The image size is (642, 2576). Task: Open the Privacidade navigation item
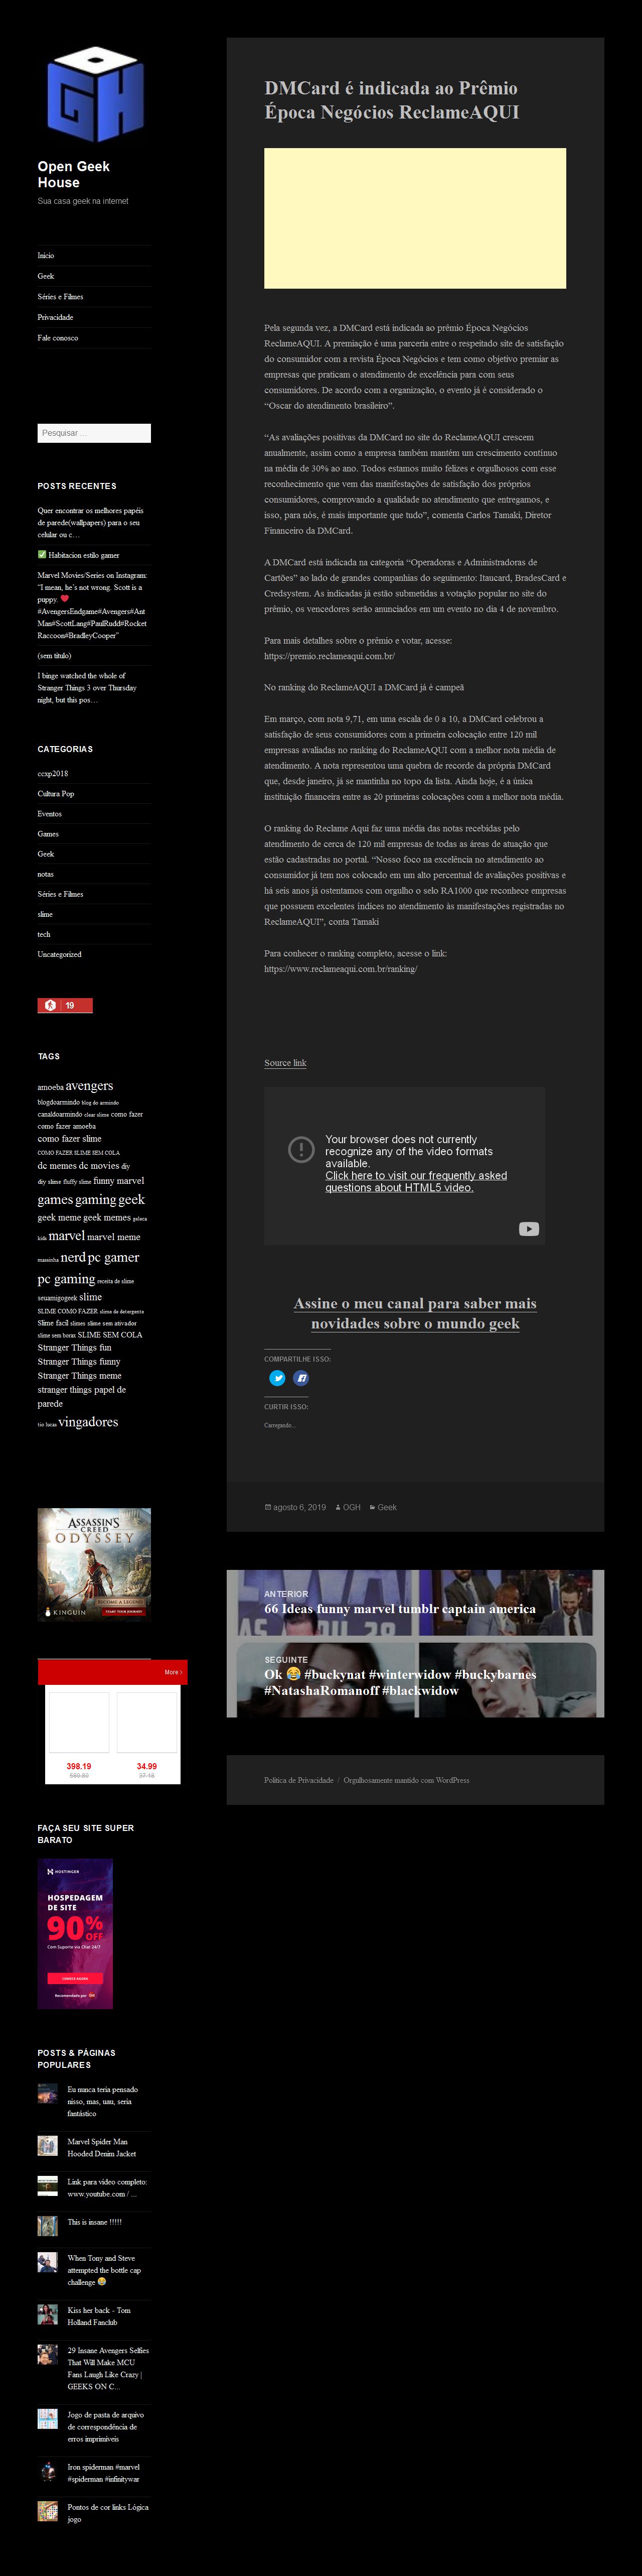point(55,317)
